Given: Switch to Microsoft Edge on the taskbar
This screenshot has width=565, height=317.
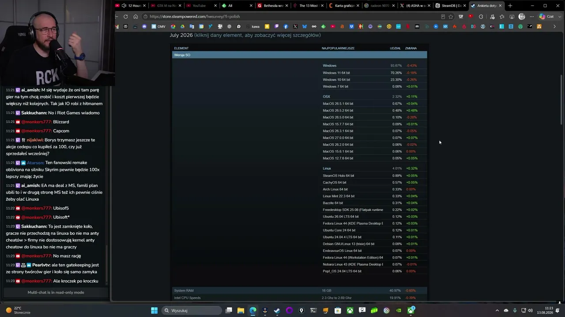Looking at the screenshot, I should [x=253, y=310].
